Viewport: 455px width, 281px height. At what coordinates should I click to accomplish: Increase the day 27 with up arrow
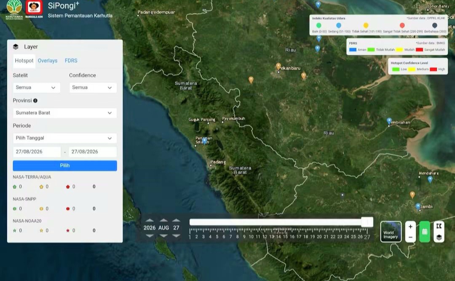click(176, 220)
